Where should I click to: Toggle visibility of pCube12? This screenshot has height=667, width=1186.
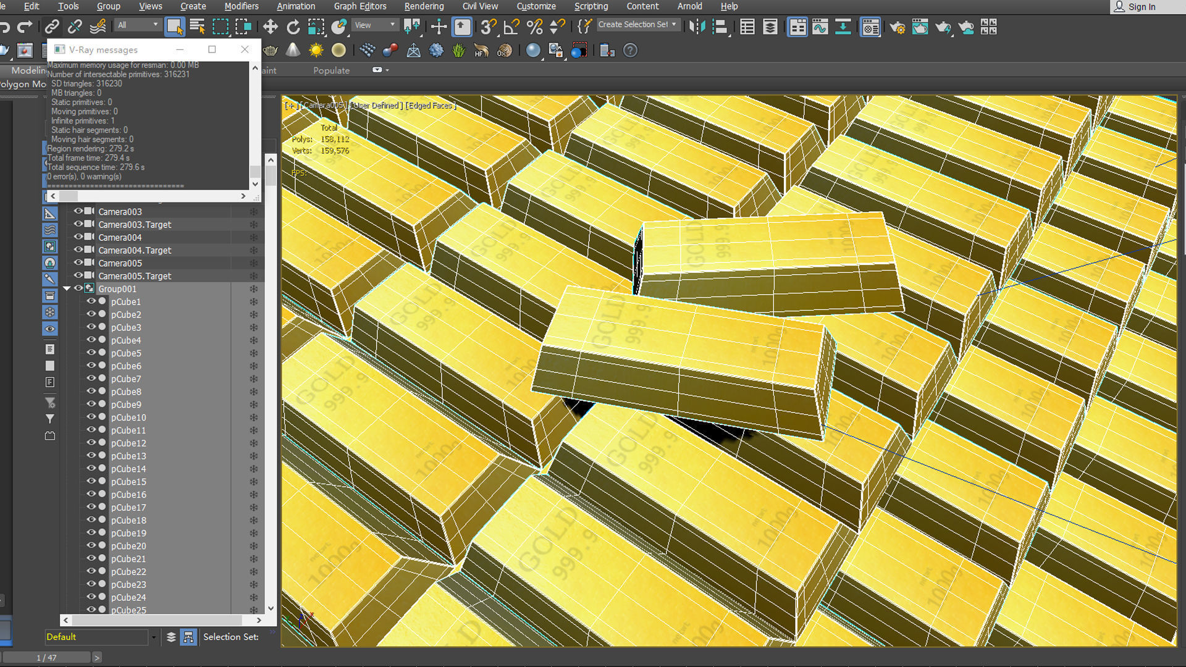coord(91,443)
